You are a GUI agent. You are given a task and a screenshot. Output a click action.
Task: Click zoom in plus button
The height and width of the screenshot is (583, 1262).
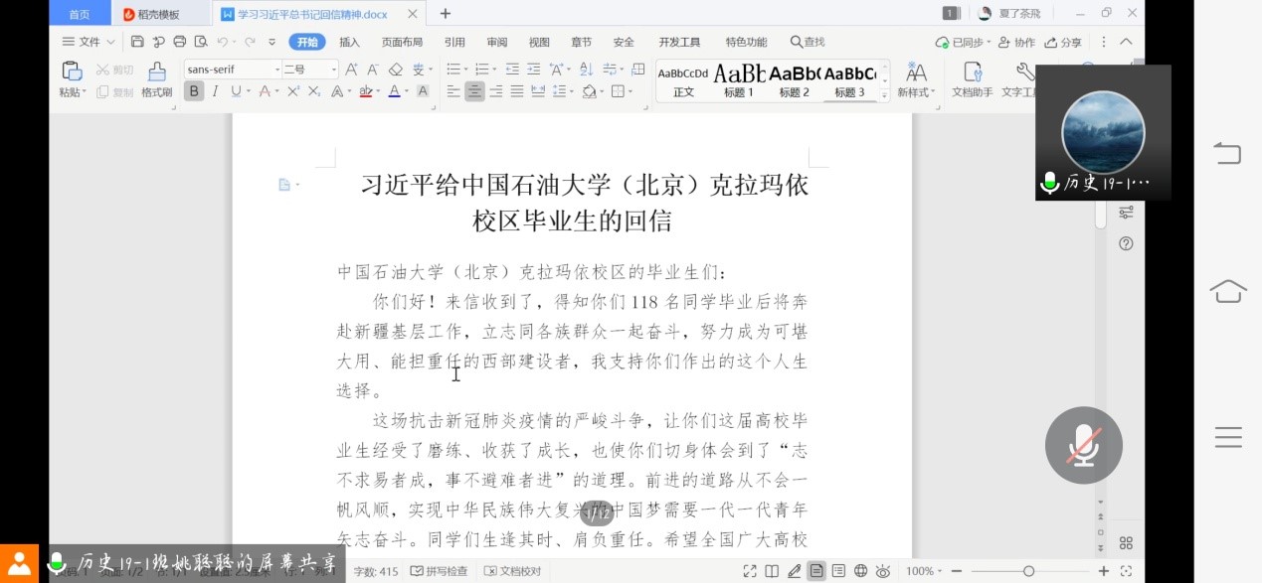tap(1104, 571)
